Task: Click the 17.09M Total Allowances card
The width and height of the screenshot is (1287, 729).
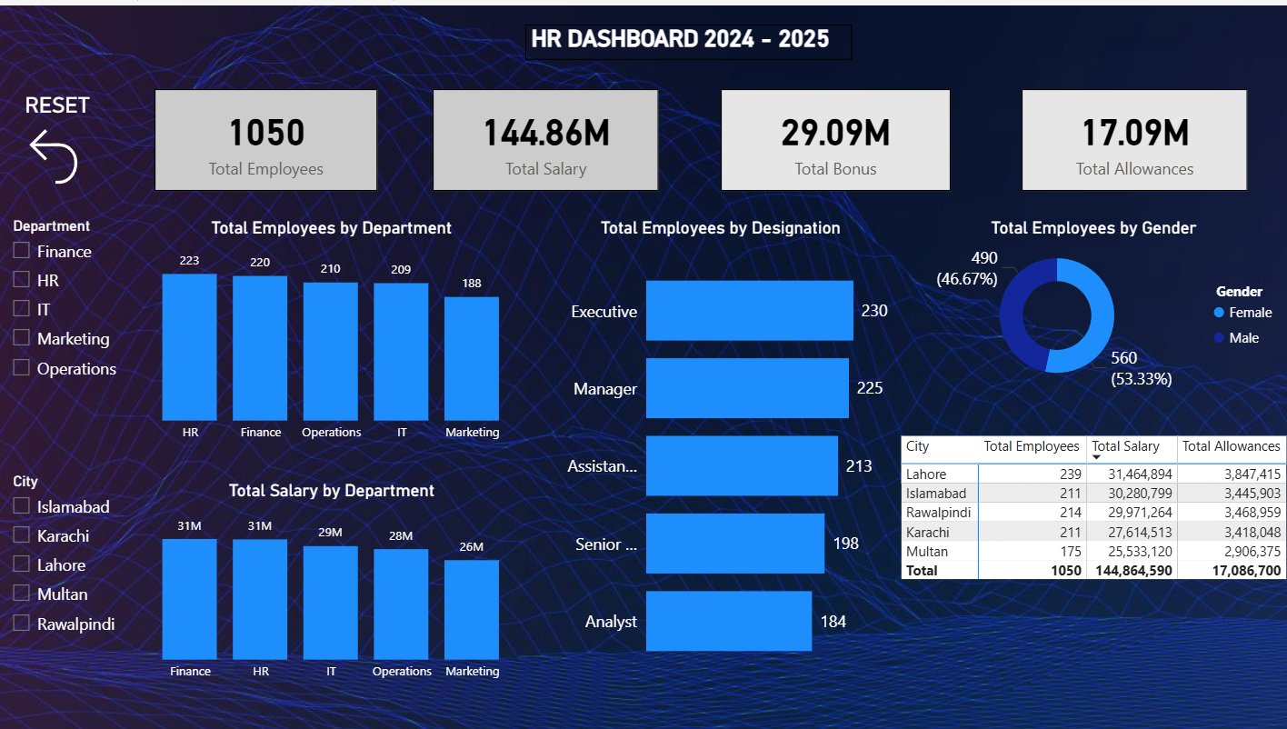Action: 1134,140
